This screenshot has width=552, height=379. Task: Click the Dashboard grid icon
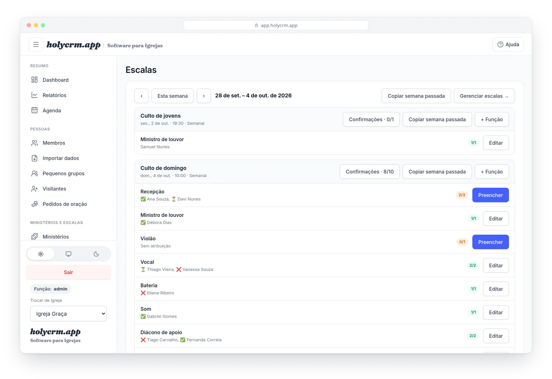34,80
